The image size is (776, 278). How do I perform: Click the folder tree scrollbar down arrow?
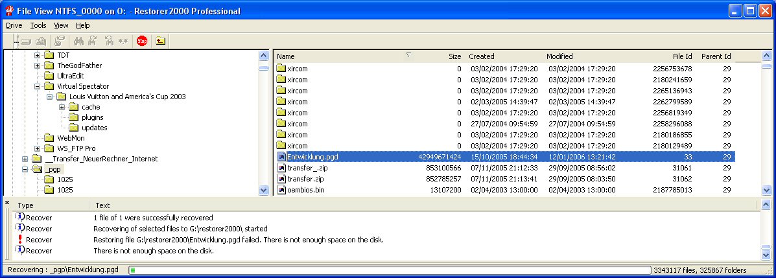[x=264, y=190]
